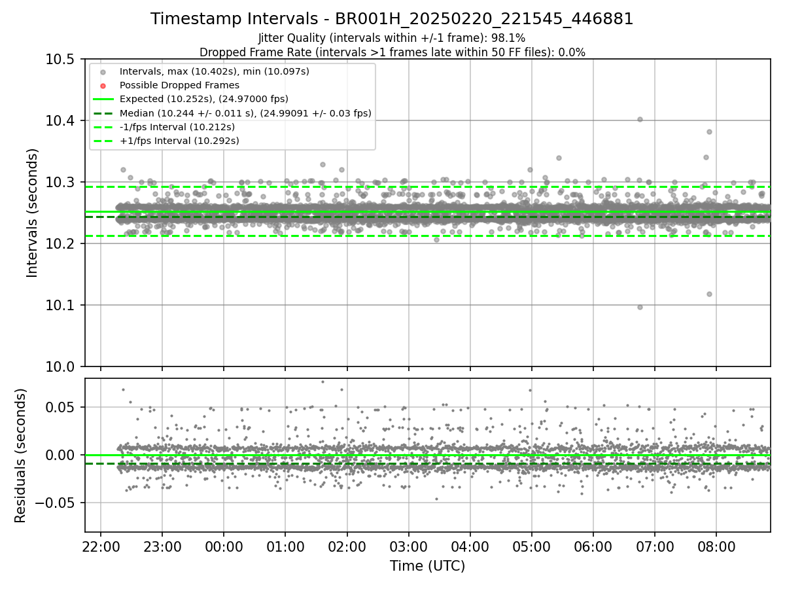Click legend entry "Expected (10.252s), (24.97000 fps)"
Viewport: 785px width, 589px height.
point(203,99)
